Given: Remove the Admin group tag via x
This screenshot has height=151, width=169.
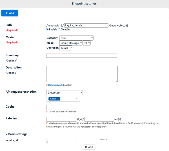Looking at the screenshot, I should [58, 99].
